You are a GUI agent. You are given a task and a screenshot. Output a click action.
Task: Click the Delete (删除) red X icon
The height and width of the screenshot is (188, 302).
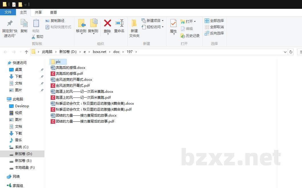(107, 23)
